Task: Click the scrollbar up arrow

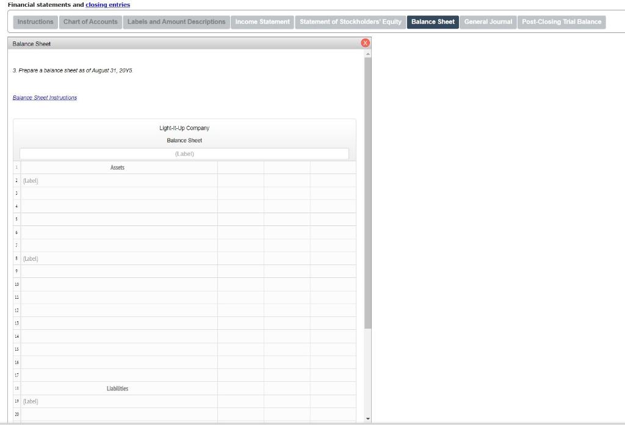Action: tap(368, 54)
